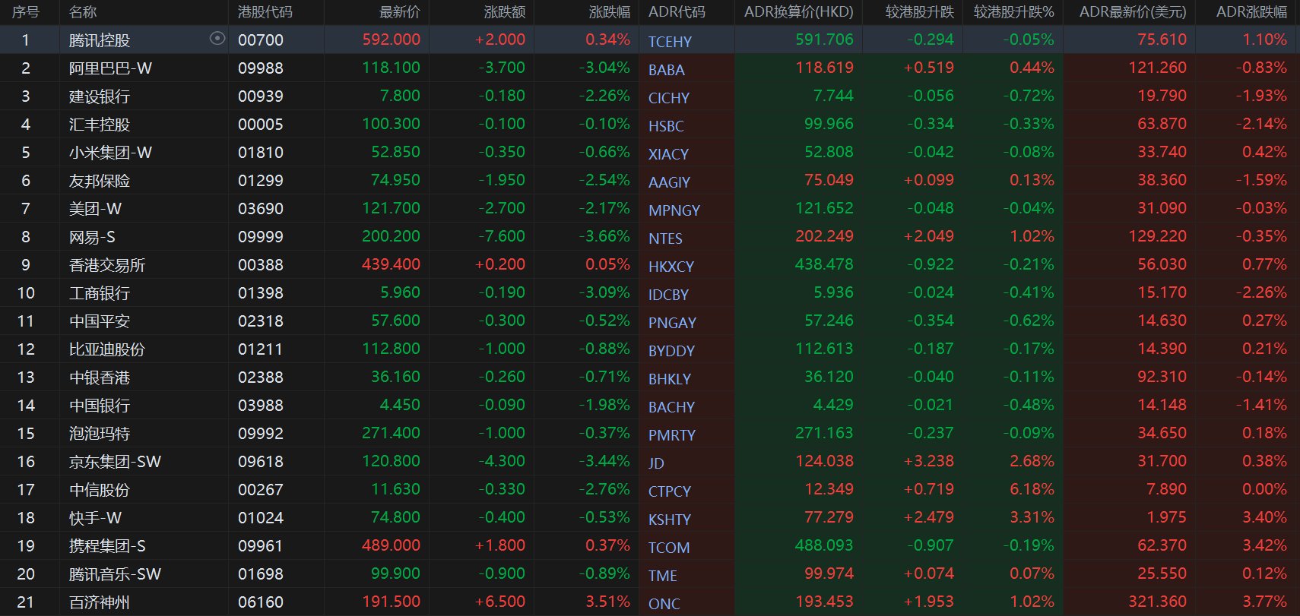Select the 小米集团-W stock name

tap(110, 153)
